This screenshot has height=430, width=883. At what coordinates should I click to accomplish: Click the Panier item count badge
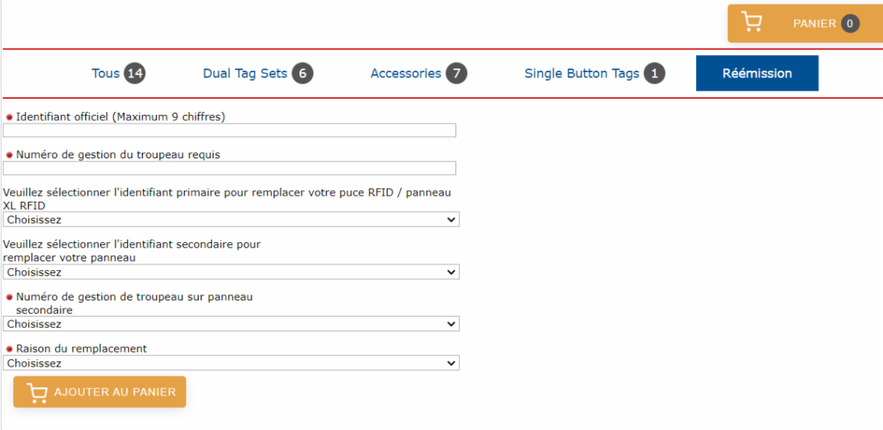coord(850,24)
